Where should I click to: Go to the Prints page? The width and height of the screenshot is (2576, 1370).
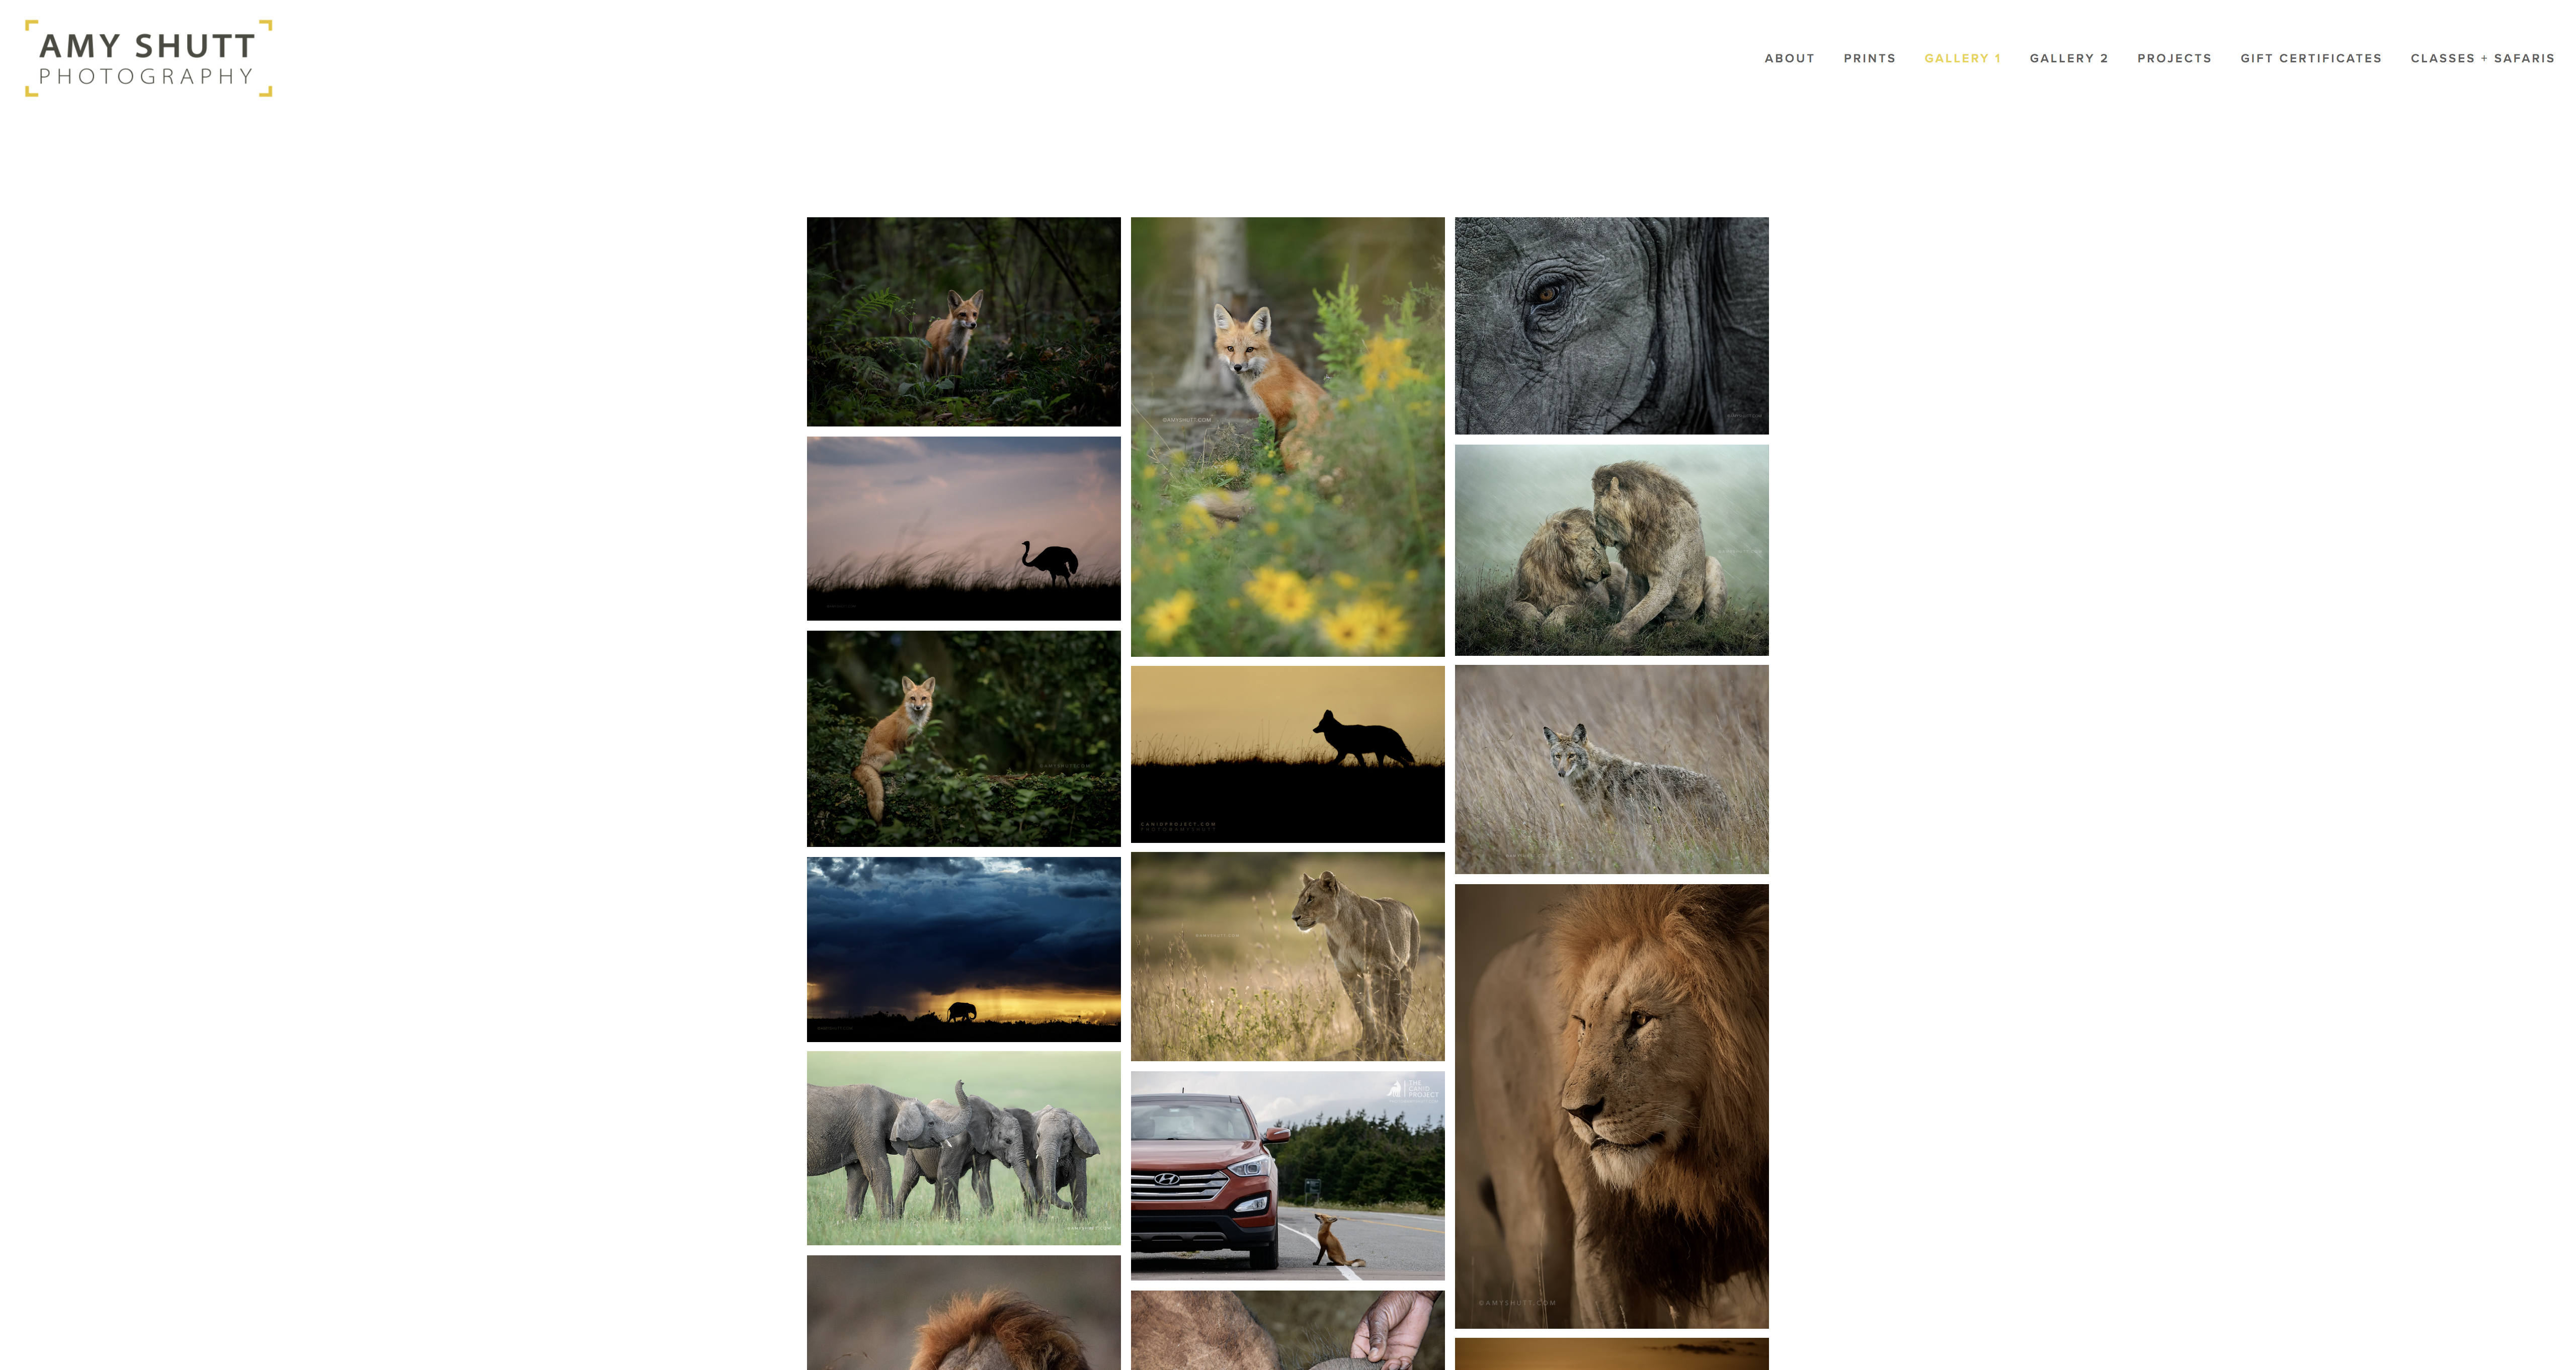[x=1869, y=59]
